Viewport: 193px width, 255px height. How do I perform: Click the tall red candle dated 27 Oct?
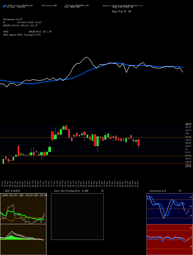point(19,151)
